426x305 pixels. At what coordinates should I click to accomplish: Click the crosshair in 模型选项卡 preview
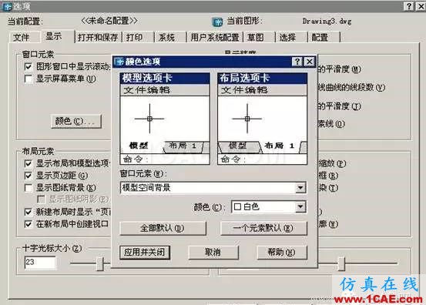pos(149,119)
